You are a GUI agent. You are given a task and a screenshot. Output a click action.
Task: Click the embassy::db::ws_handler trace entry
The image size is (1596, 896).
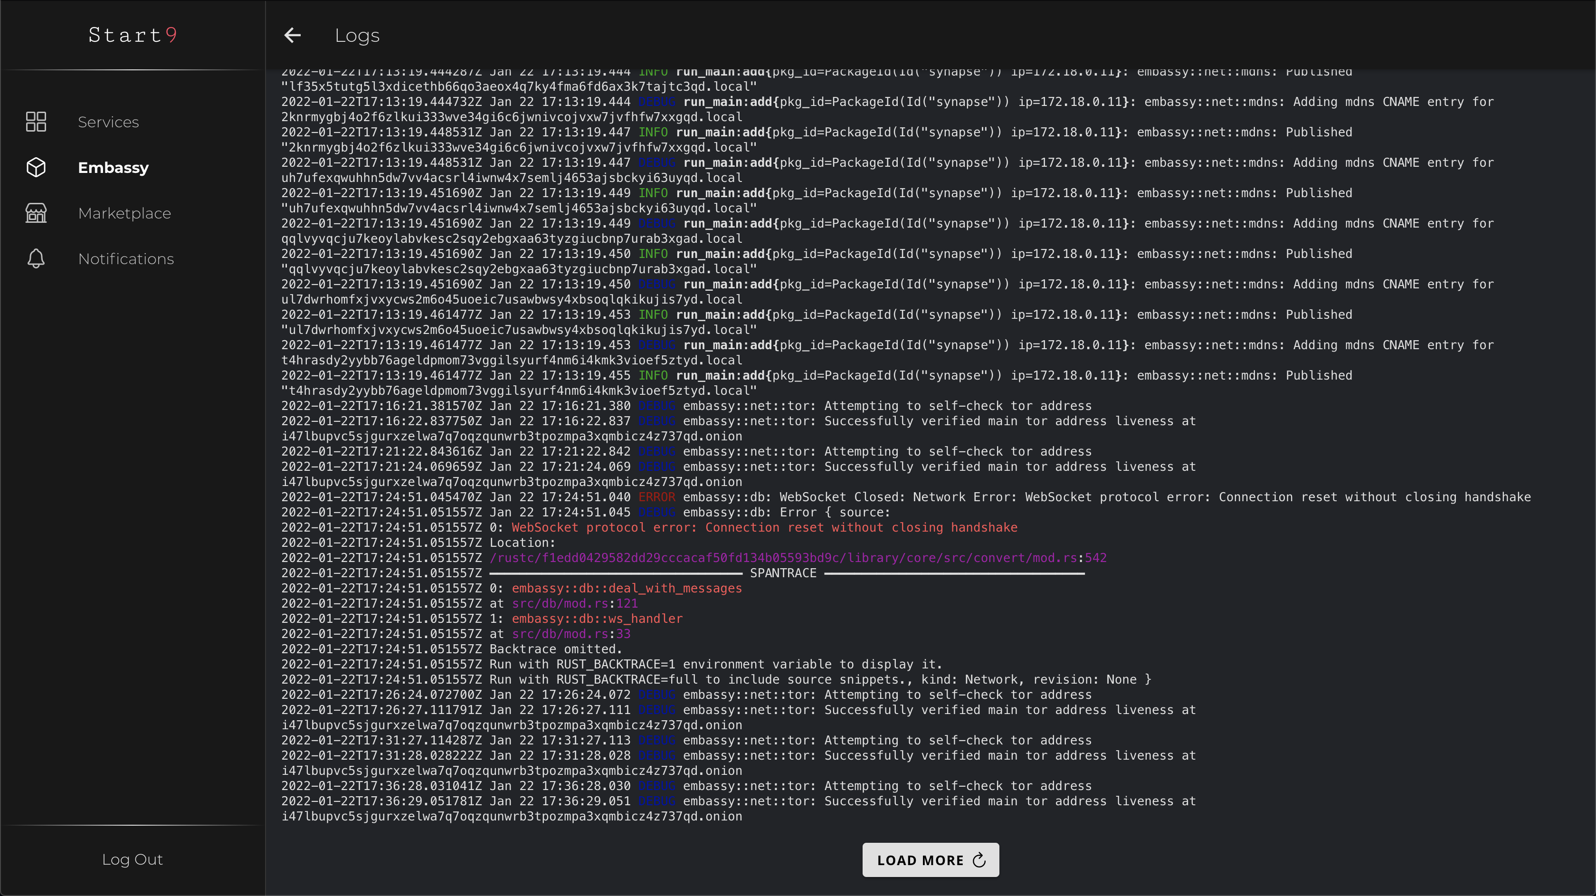tap(597, 619)
